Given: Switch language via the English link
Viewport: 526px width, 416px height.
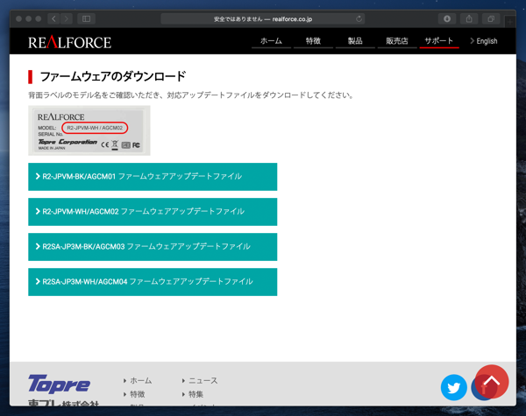Looking at the screenshot, I should coord(484,41).
